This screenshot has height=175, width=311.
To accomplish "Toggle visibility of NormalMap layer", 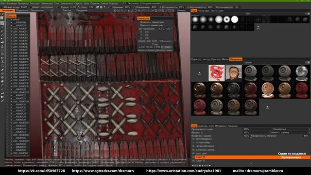I will pyautogui.click(x=193, y=139).
